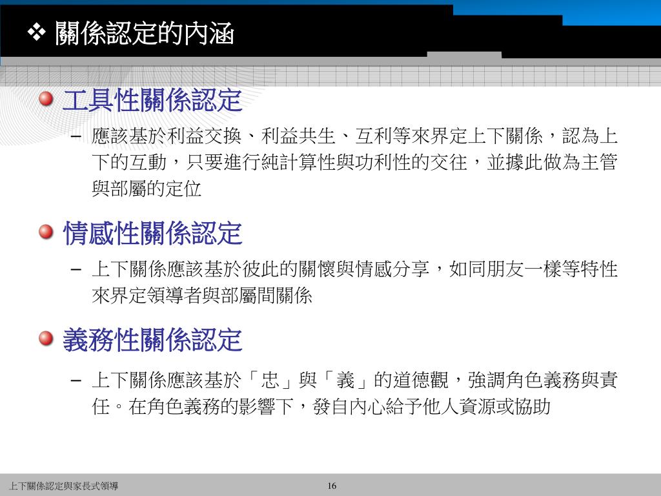Viewport: 661px width, 496px height.
Task: Click the line starting 上下關係應該基於彼此的關懷
Action: tap(354, 269)
